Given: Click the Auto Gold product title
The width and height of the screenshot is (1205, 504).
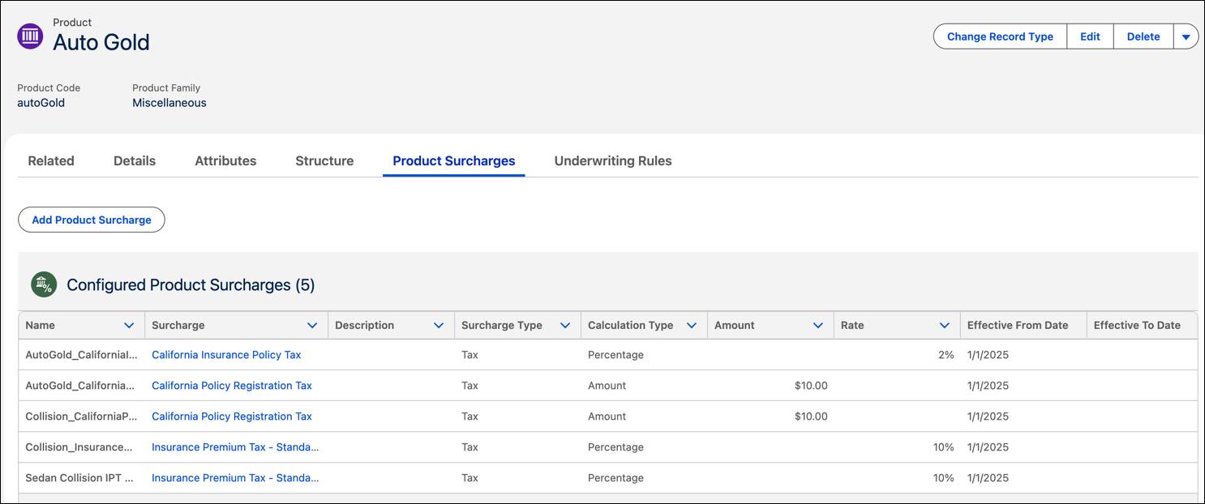Looking at the screenshot, I should coord(101,42).
